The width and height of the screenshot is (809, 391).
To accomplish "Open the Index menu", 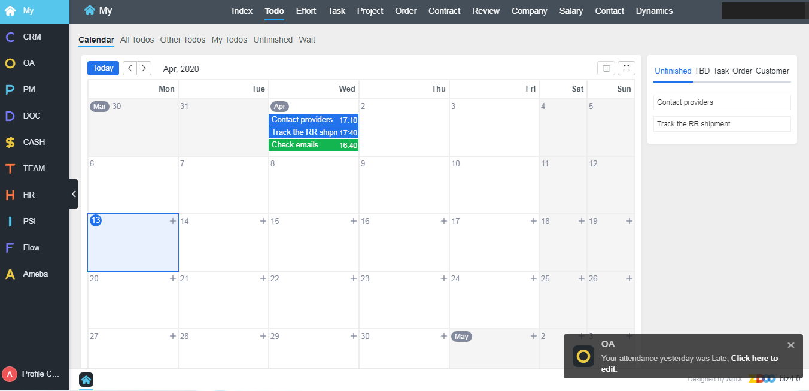I will (242, 11).
